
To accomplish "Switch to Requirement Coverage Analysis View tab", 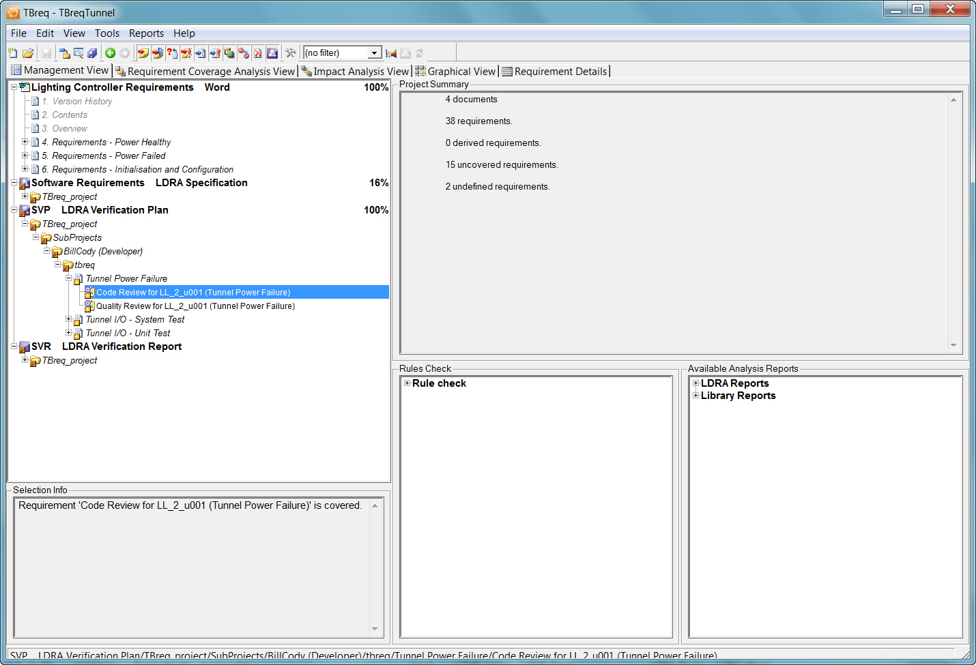I will click(x=205, y=71).
